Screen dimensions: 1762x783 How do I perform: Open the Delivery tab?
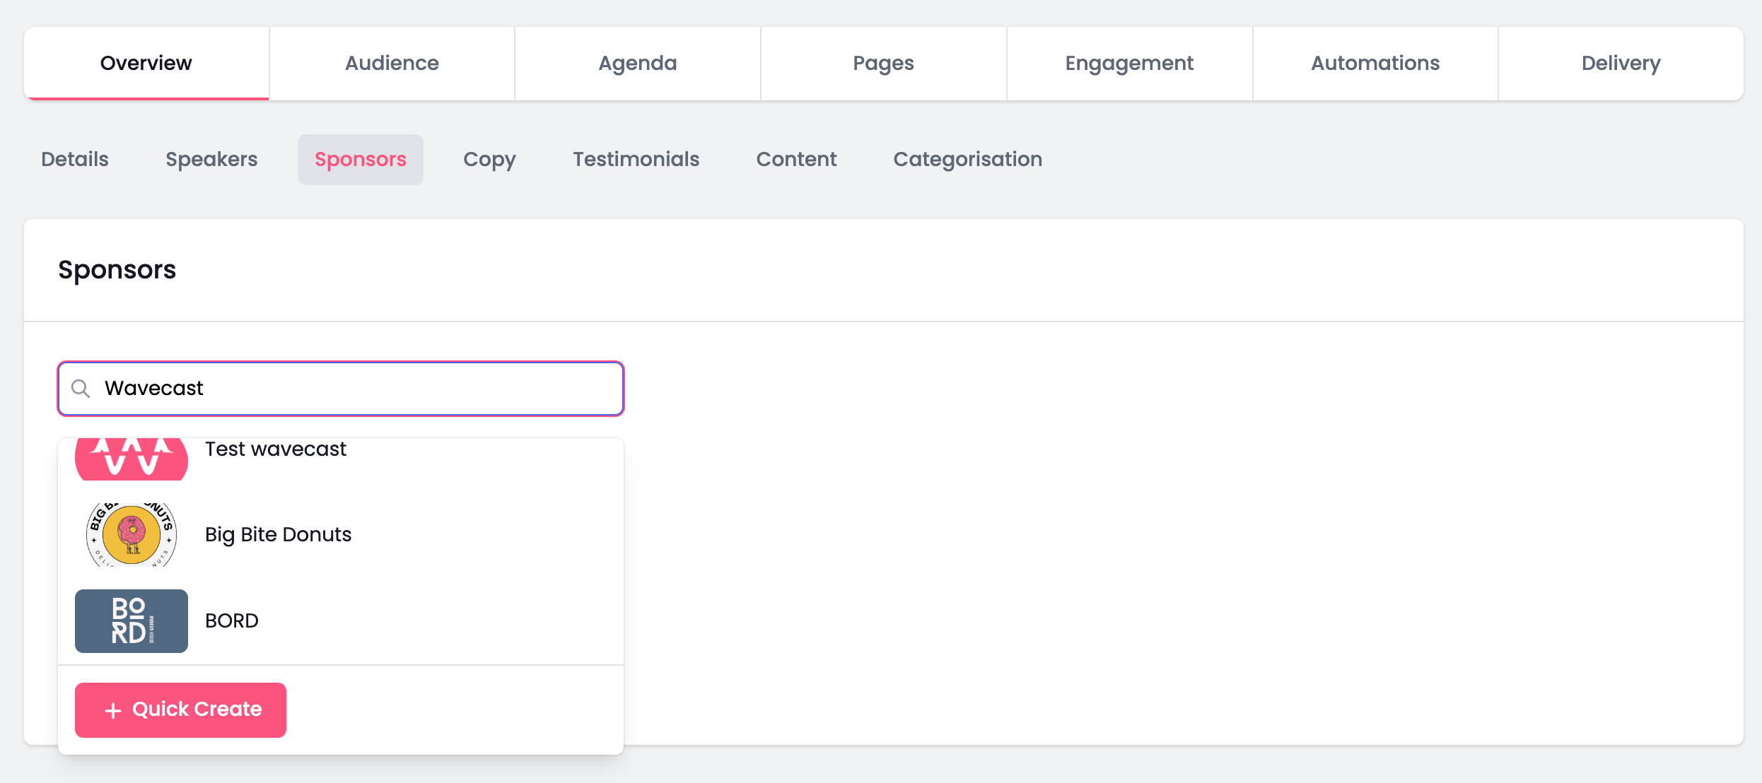(1621, 64)
